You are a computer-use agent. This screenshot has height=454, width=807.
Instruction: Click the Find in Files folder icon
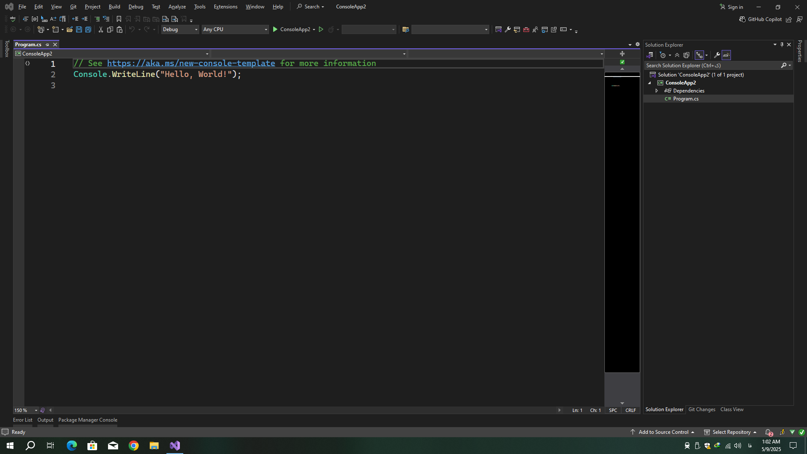(406, 29)
